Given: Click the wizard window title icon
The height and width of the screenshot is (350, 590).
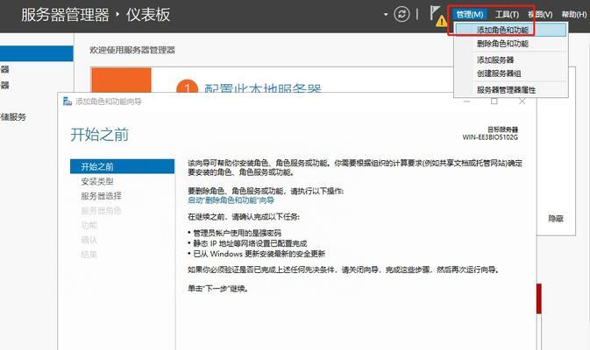Looking at the screenshot, I should coord(68,101).
